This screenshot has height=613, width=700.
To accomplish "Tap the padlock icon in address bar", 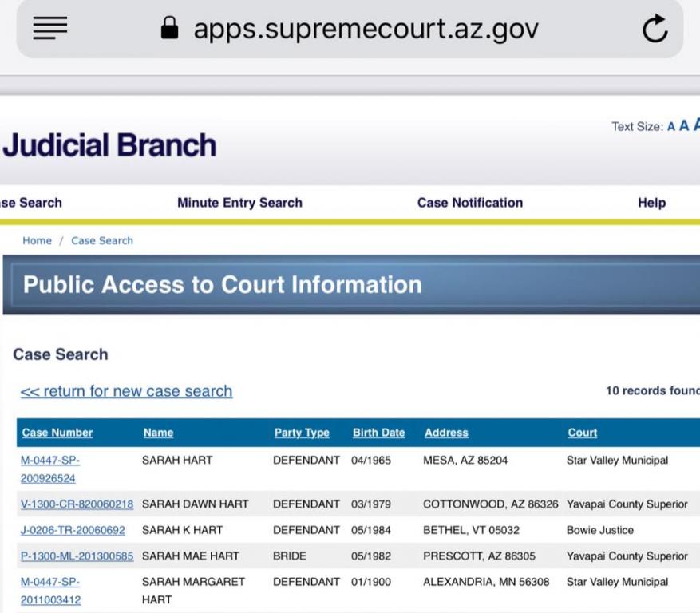I will pyautogui.click(x=169, y=29).
